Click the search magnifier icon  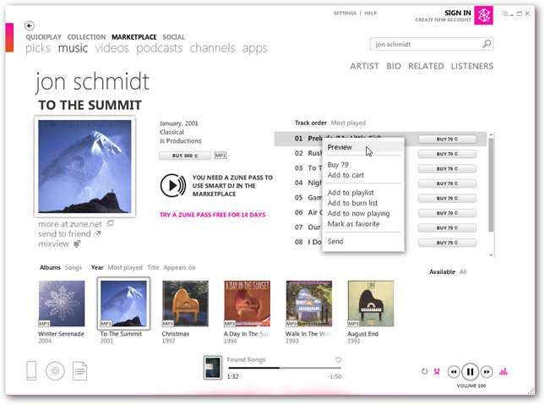(x=487, y=44)
